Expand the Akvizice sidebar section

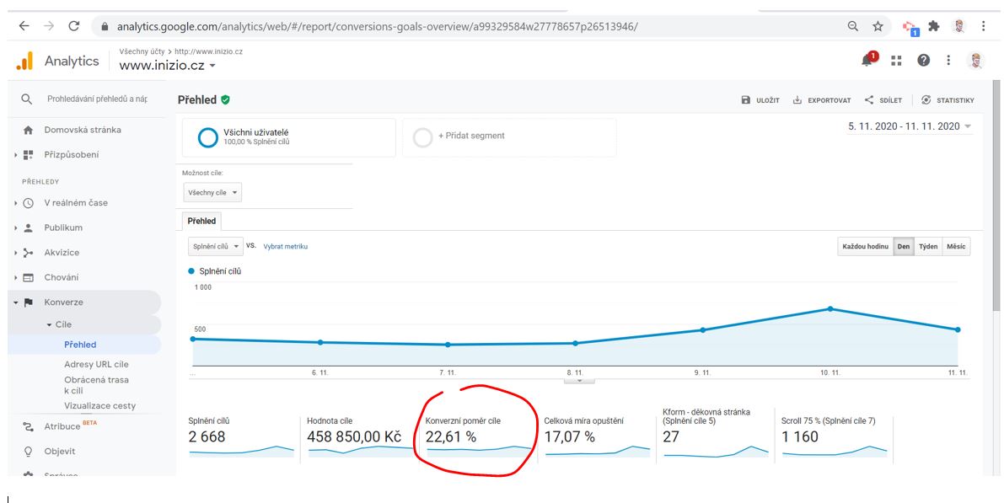click(x=62, y=252)
